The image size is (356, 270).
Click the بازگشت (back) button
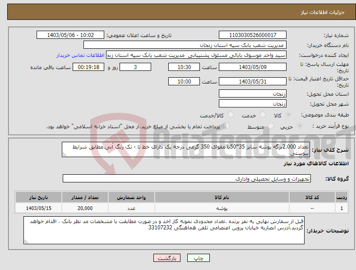167,258
